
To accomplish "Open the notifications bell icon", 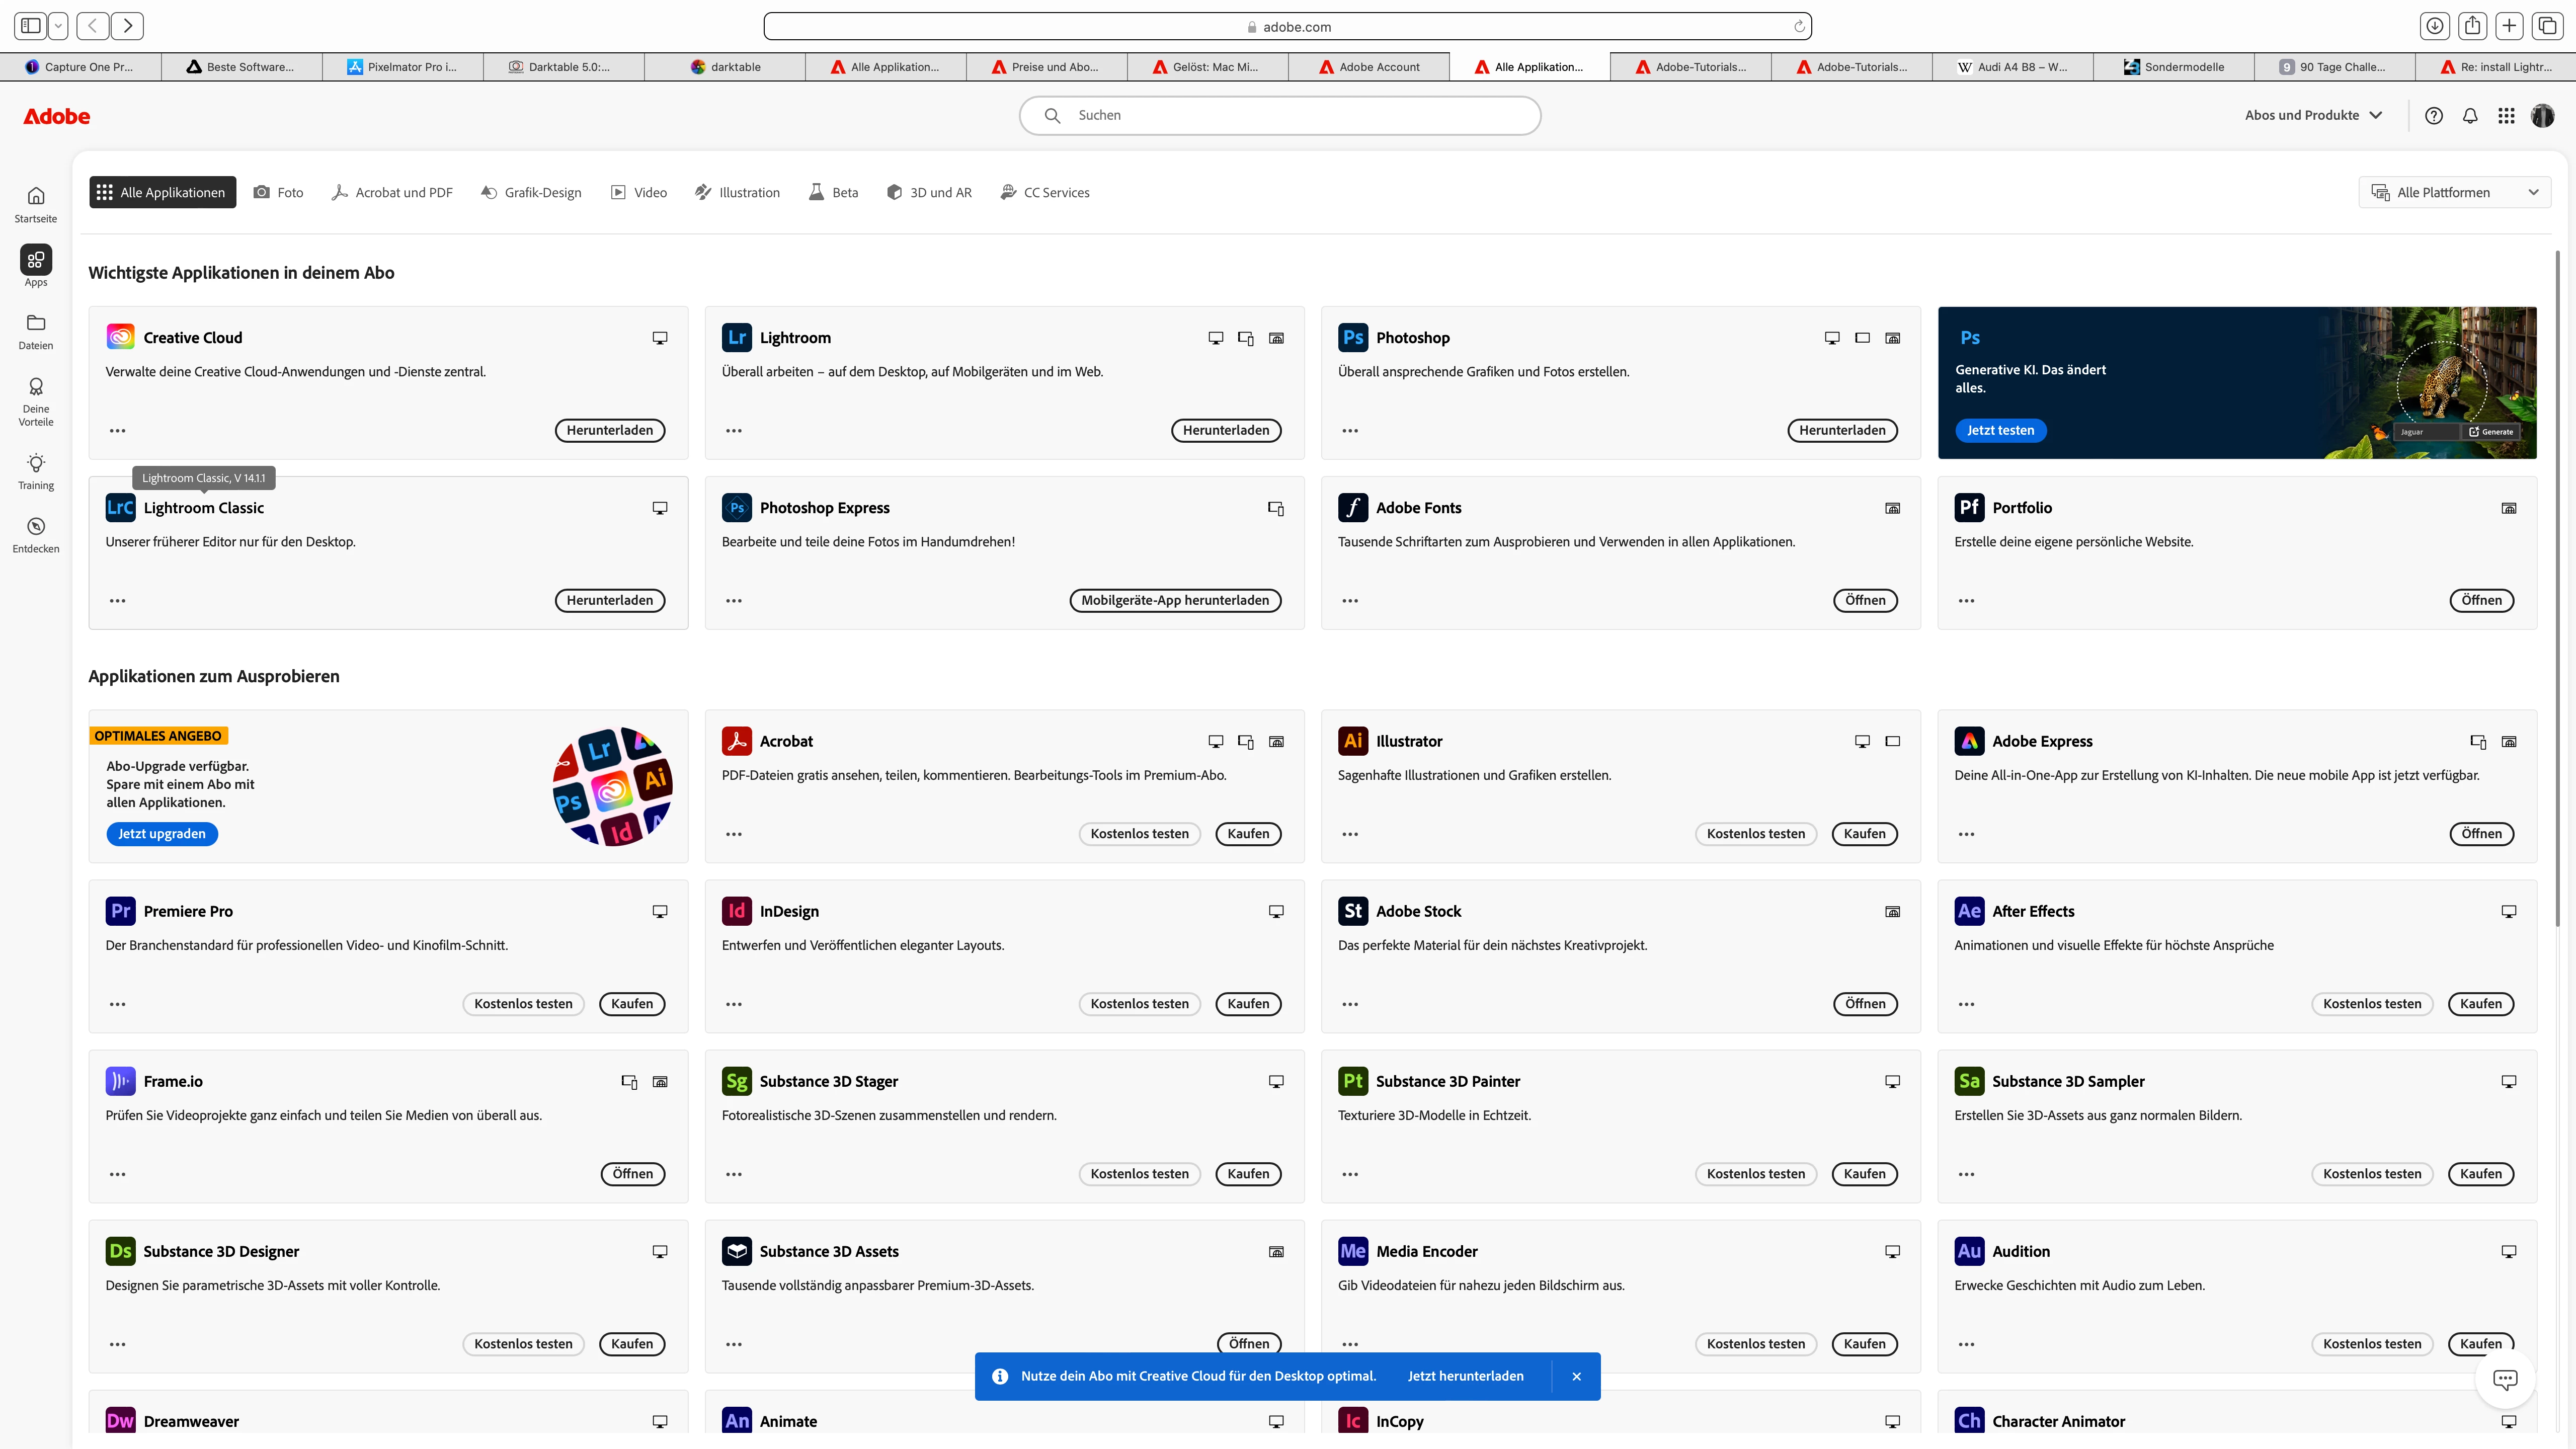I will point(2470,116).
